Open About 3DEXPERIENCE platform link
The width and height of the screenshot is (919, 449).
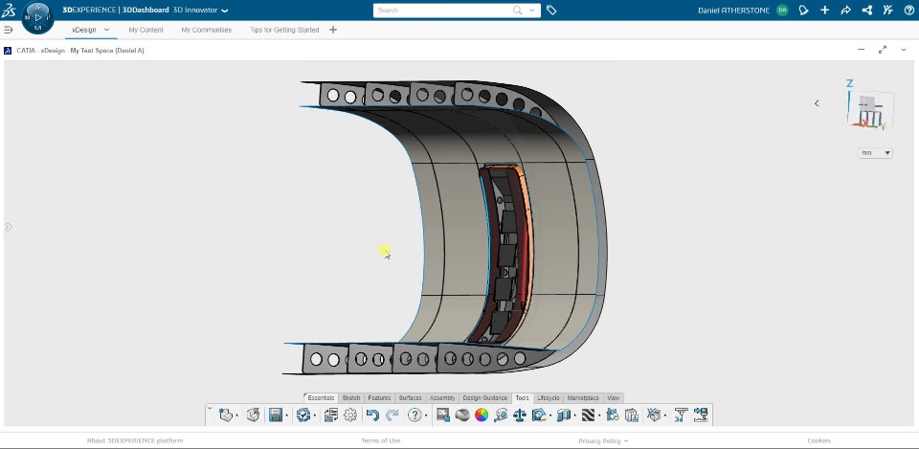pyautogui.click(x=135, y=440)
